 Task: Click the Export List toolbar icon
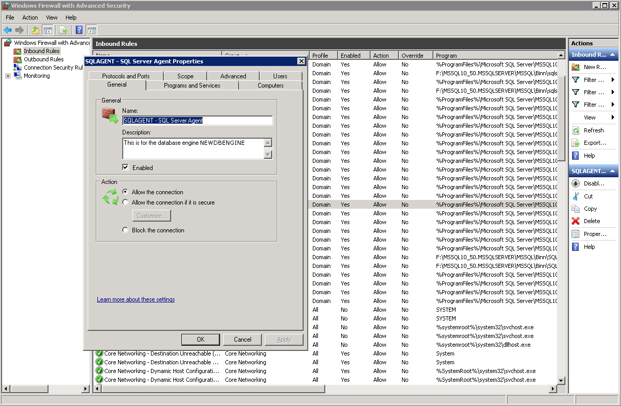pos(63,30)
